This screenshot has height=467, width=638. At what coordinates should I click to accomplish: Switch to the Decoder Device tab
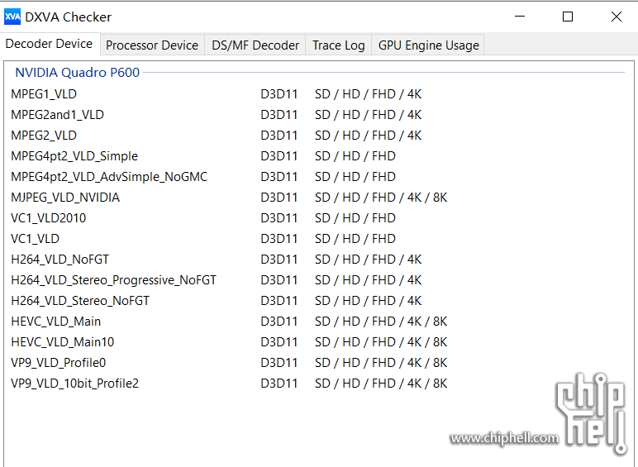click(x=49, y=44)
